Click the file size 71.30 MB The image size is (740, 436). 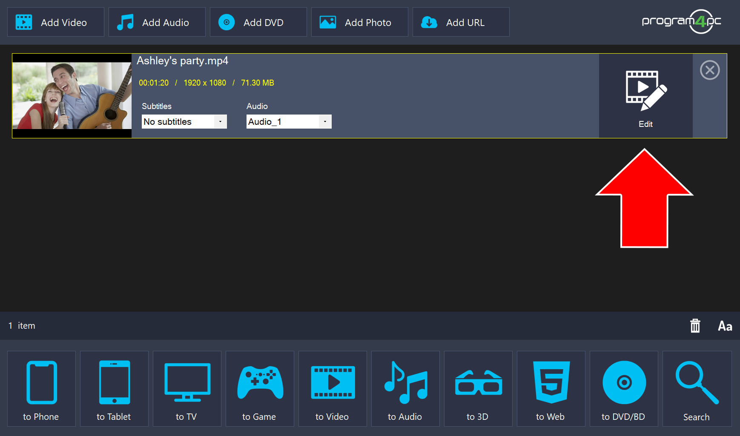[x=258, y=83]
